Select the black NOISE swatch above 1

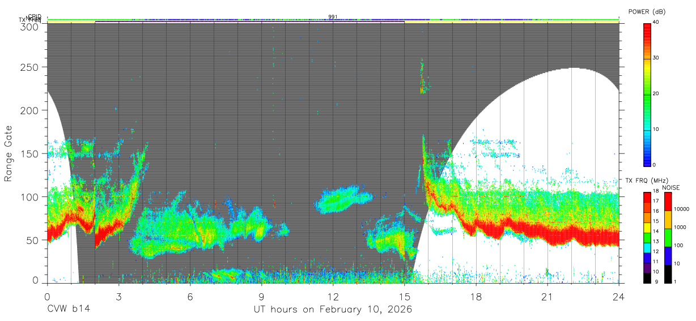(x=668, y=274)
